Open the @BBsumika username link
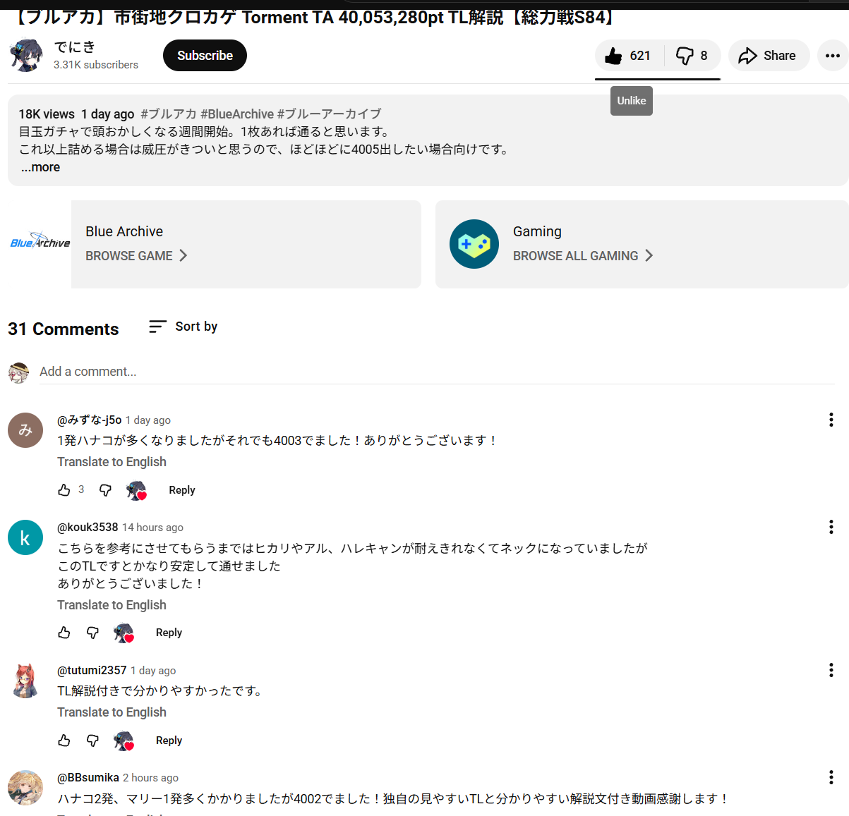Image resolution: width=849 pixels, height=816 pixels. coord(88,777)
